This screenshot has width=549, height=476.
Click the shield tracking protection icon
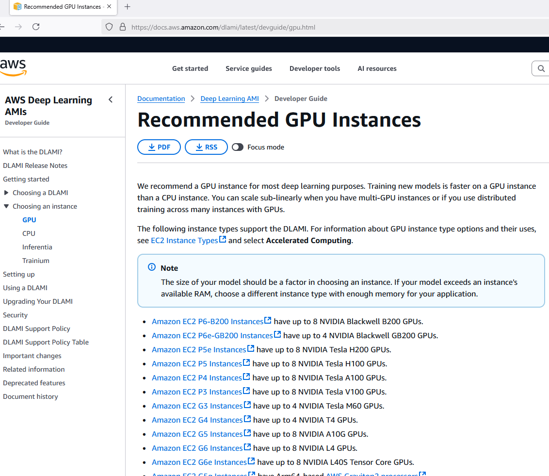pos(109,27)
